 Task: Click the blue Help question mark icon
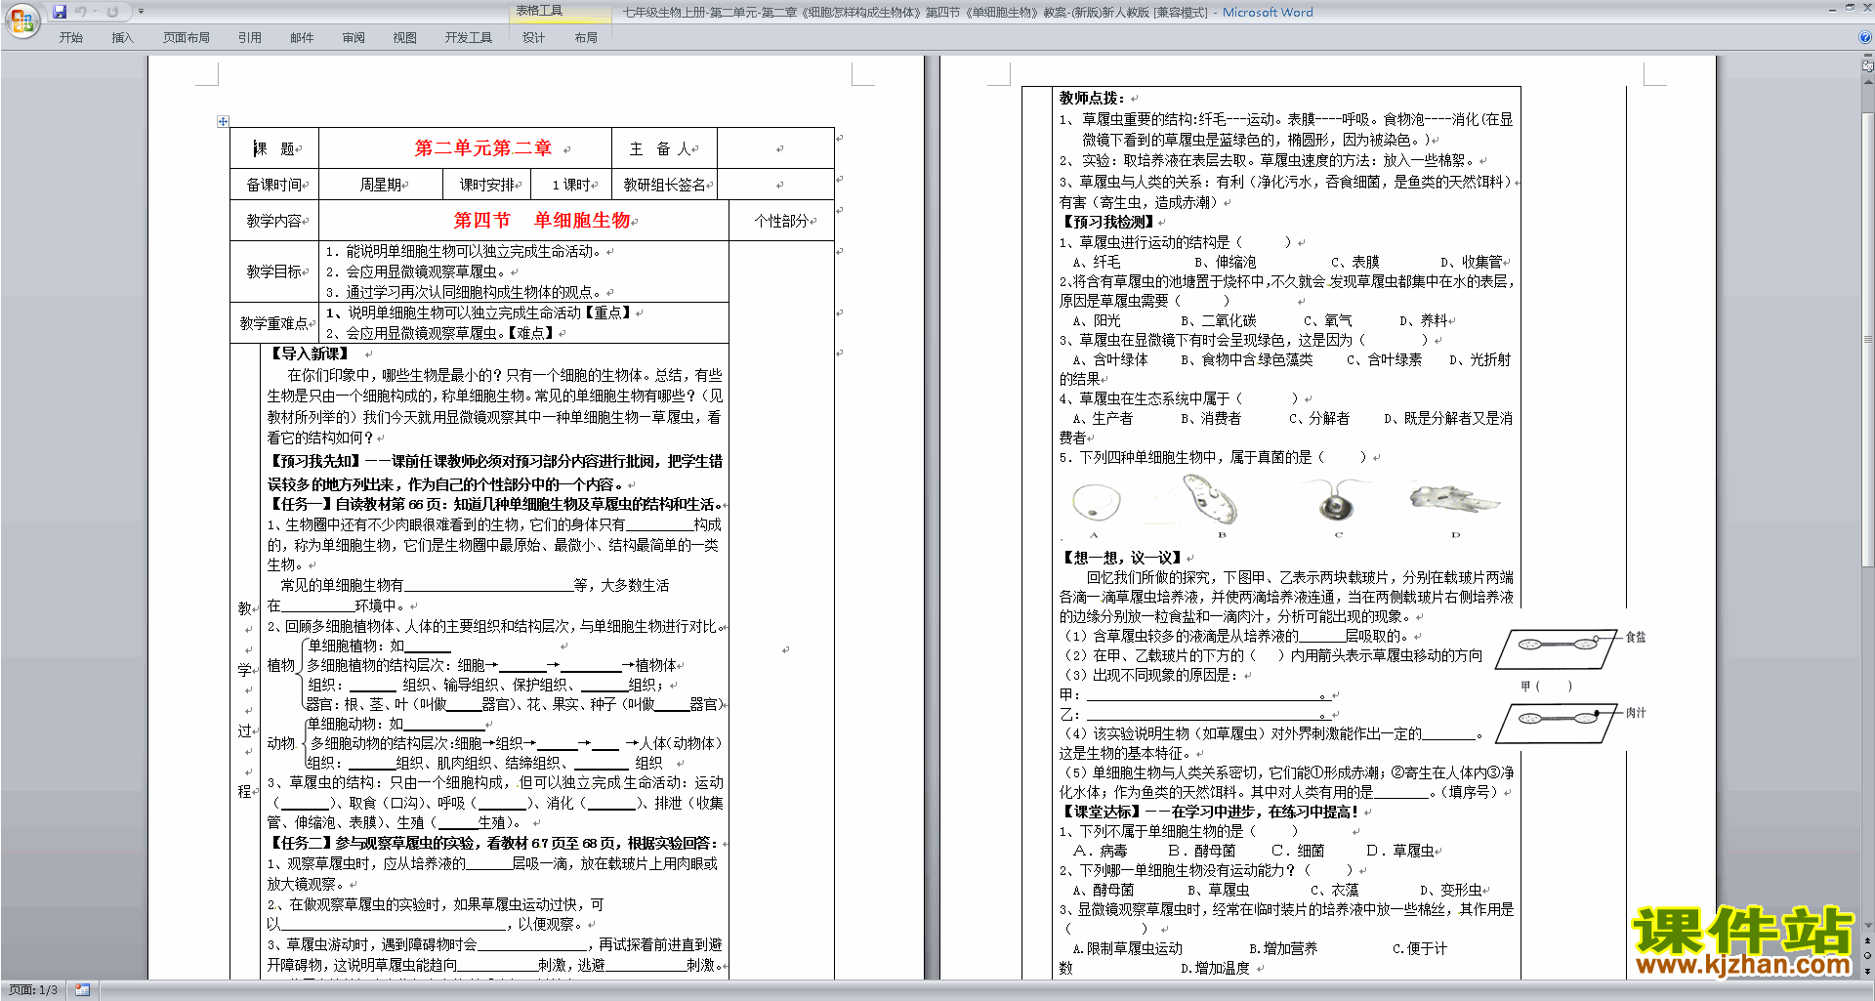click(1865, 37)
